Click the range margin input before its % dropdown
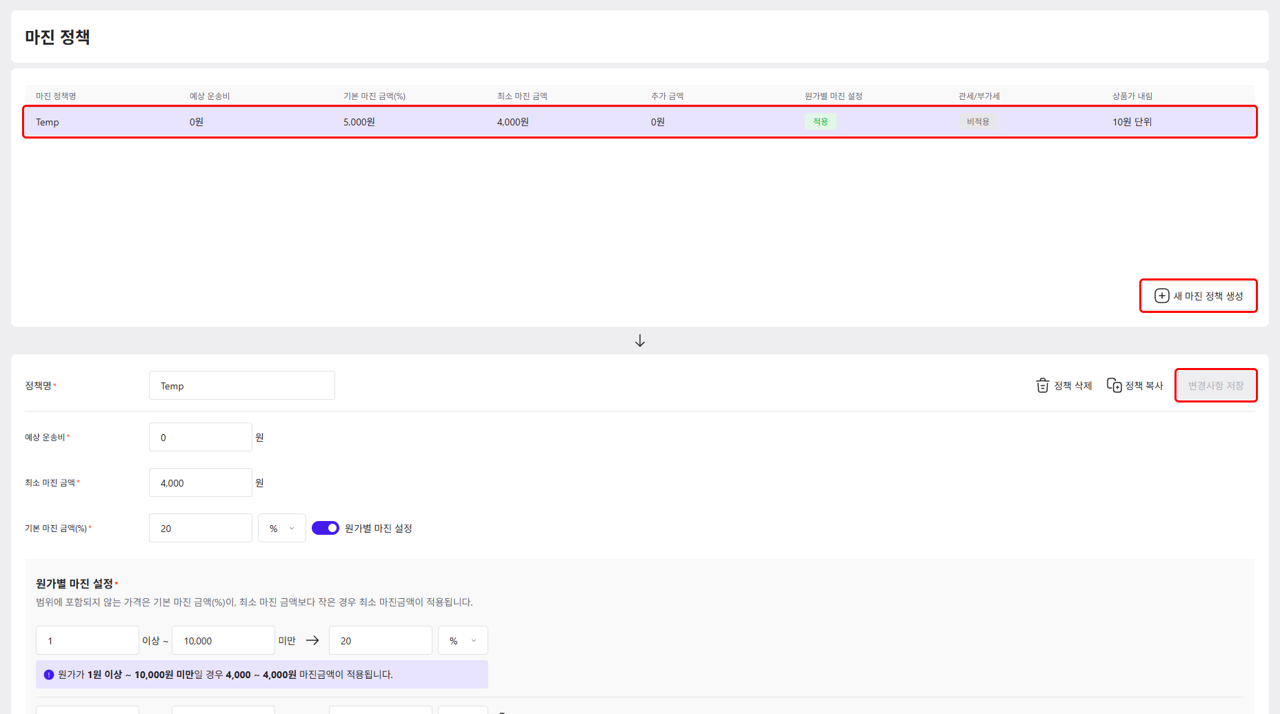 click(381, 640)
